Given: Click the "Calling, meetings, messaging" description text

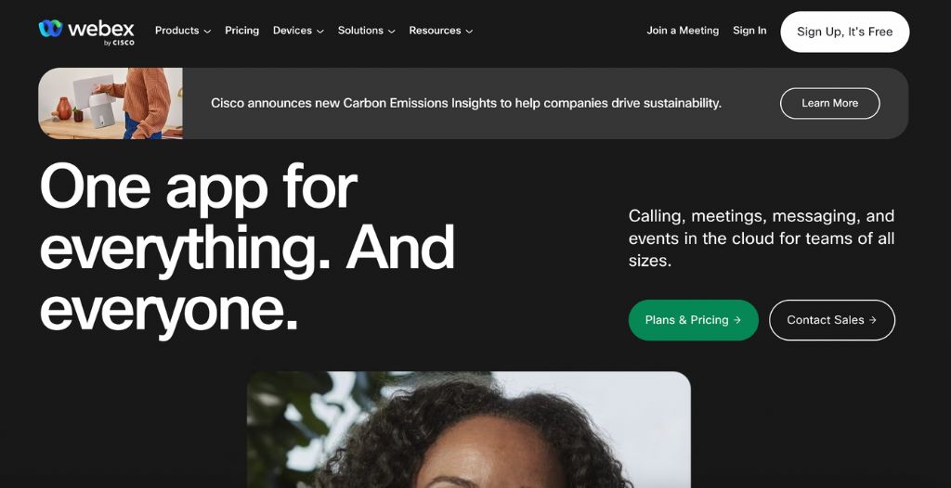Looking at the screenshot, I should click(x=761, y=238).
